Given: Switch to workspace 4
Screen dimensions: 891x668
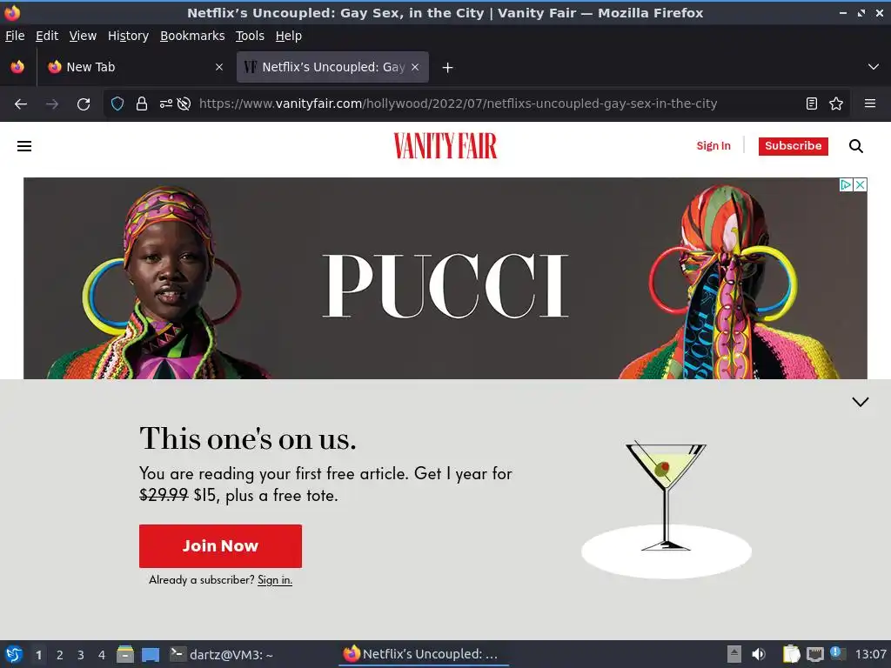Looking at the screenshot, I should 102,655.
